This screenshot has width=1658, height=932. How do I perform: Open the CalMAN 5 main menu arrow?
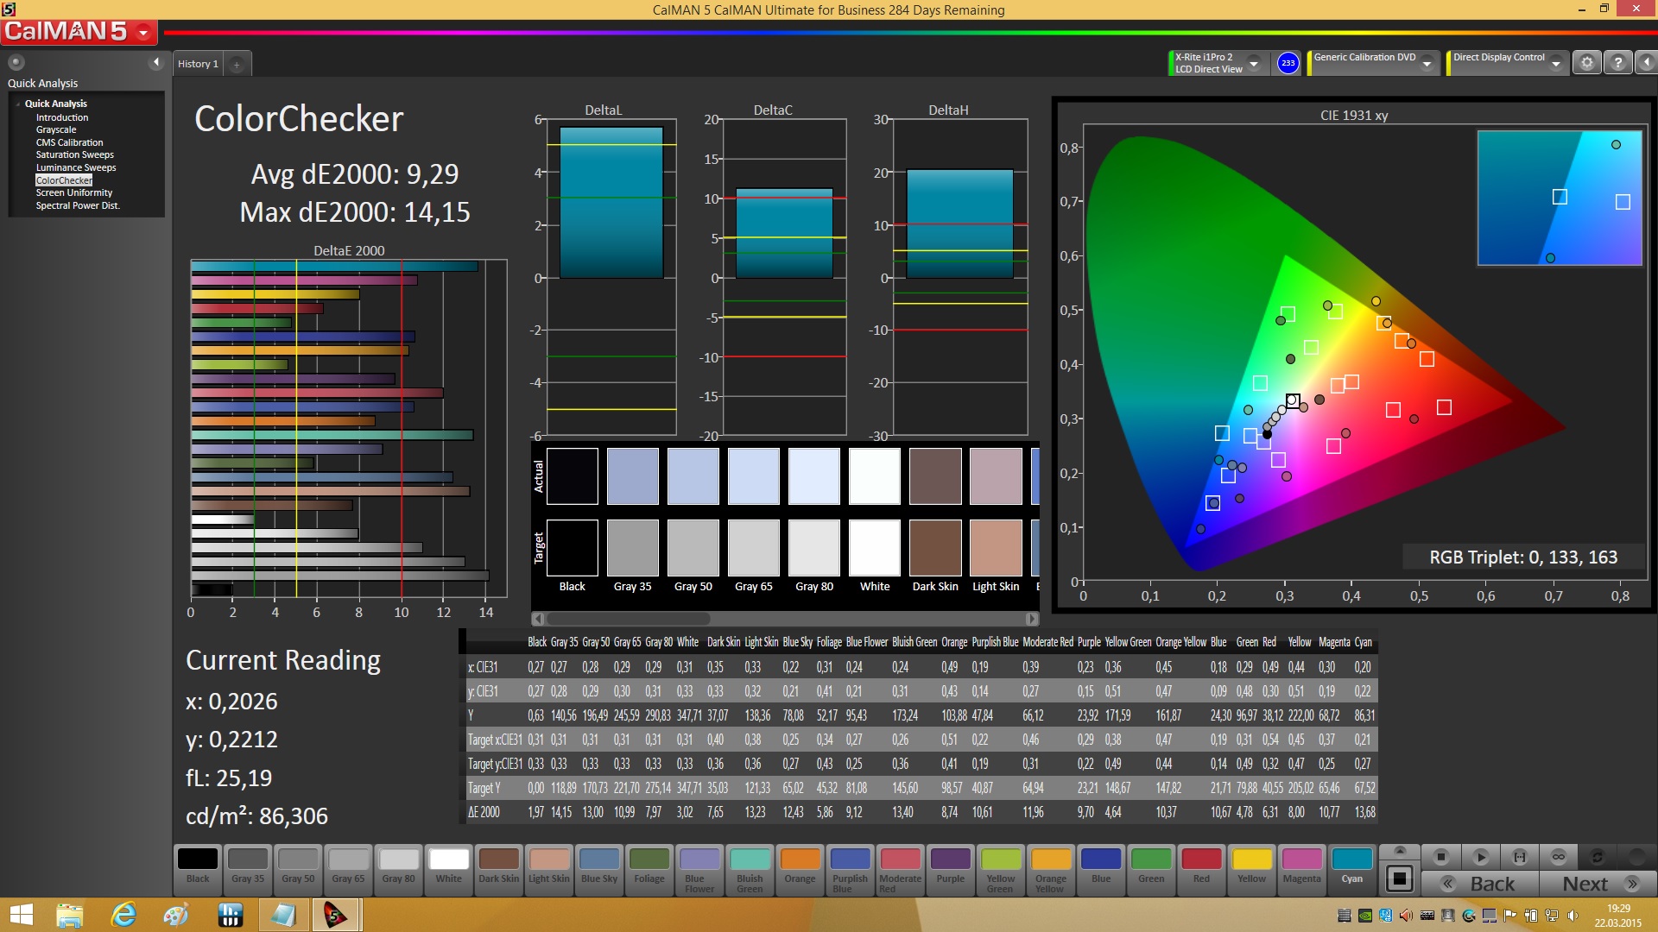(x=143, y=33)
